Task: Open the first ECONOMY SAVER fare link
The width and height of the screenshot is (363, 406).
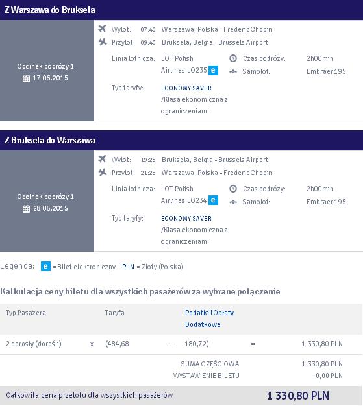Action: [x=186, y=88]
